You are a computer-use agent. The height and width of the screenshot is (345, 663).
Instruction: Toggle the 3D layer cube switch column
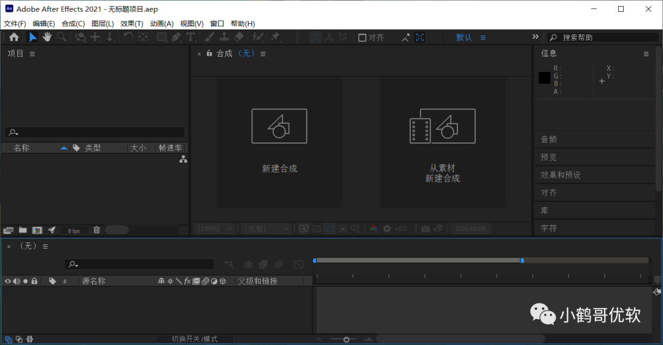click(x=223, y=281)
